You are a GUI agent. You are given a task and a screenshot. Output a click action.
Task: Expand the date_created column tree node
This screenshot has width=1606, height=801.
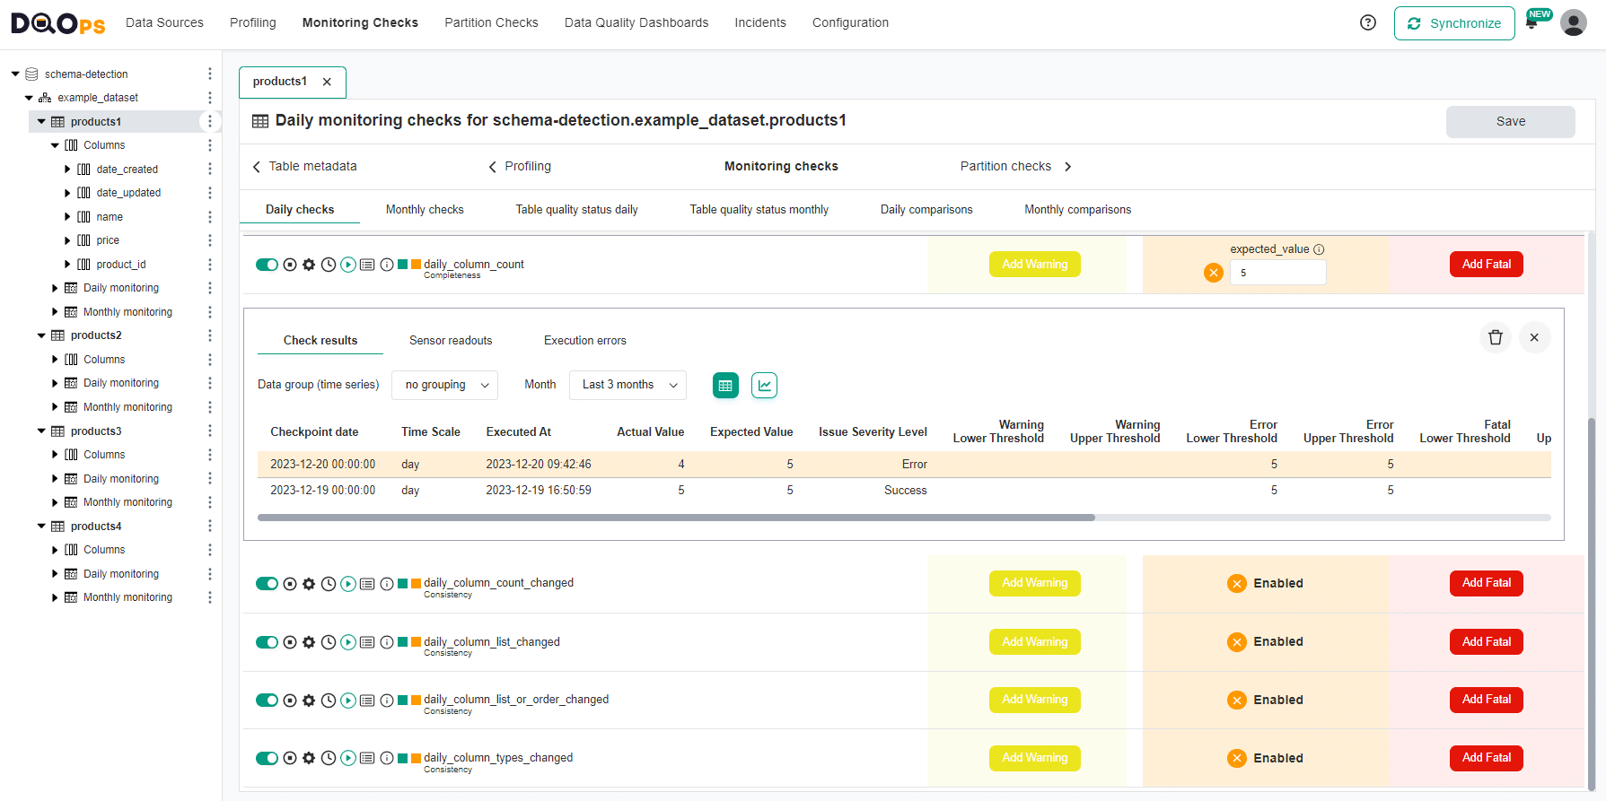point(67,170)
